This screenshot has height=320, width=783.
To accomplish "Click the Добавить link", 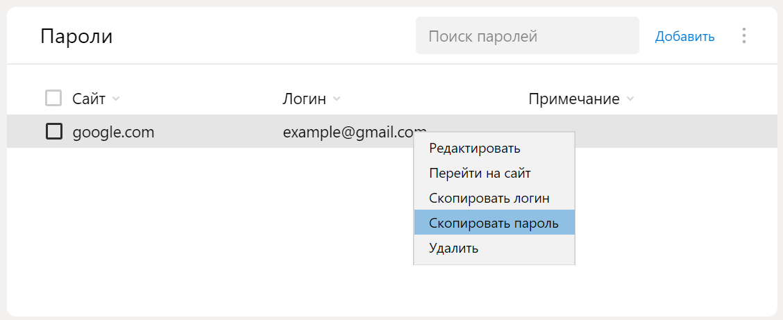I will 684,36.
